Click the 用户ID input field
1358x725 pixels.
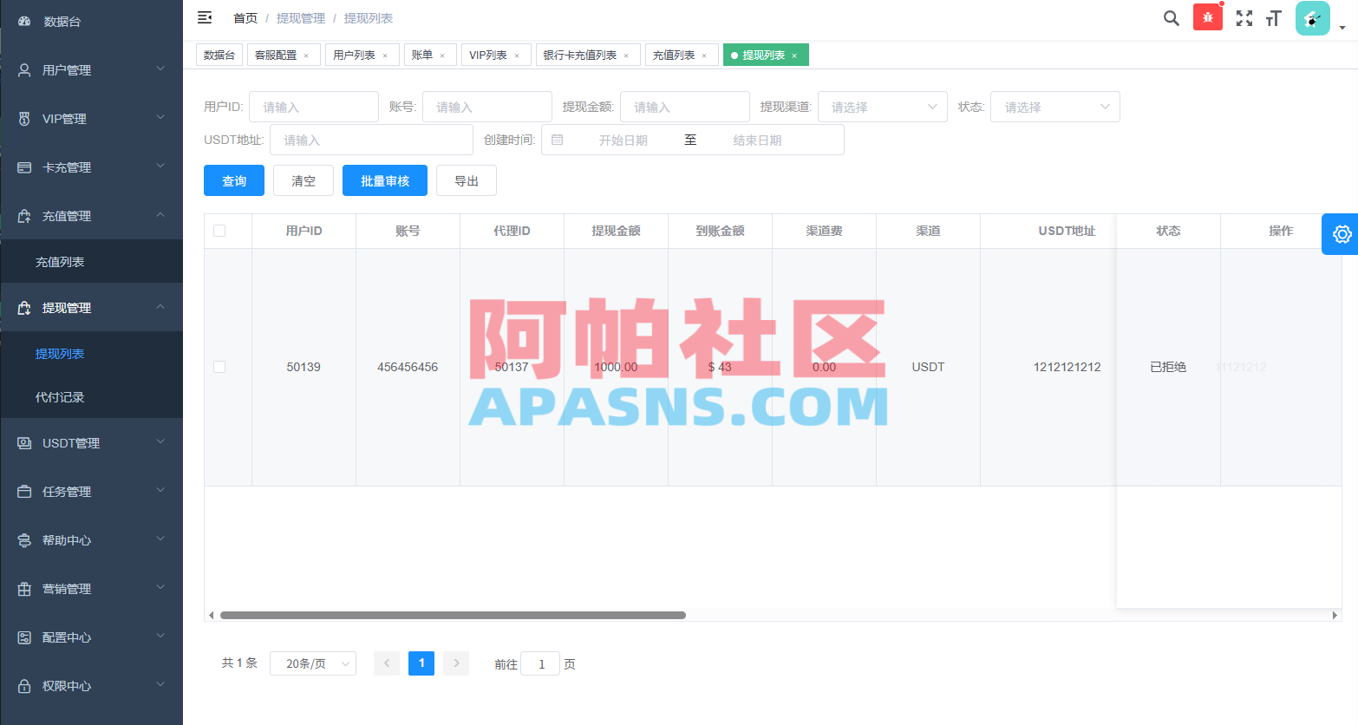(314, 107)
